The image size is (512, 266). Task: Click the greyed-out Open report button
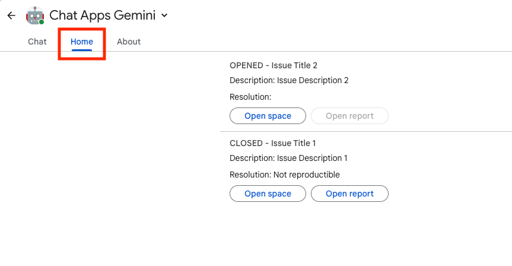[349, 116]
